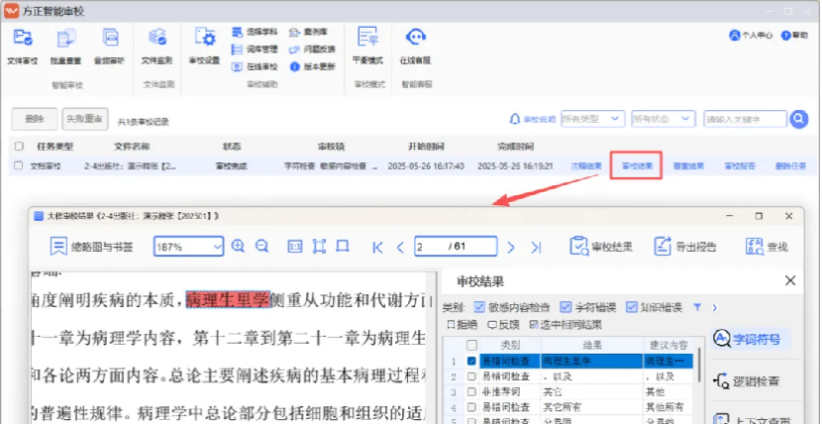
Task: Zoom in the document view
Action: click(x=238, y=247)
